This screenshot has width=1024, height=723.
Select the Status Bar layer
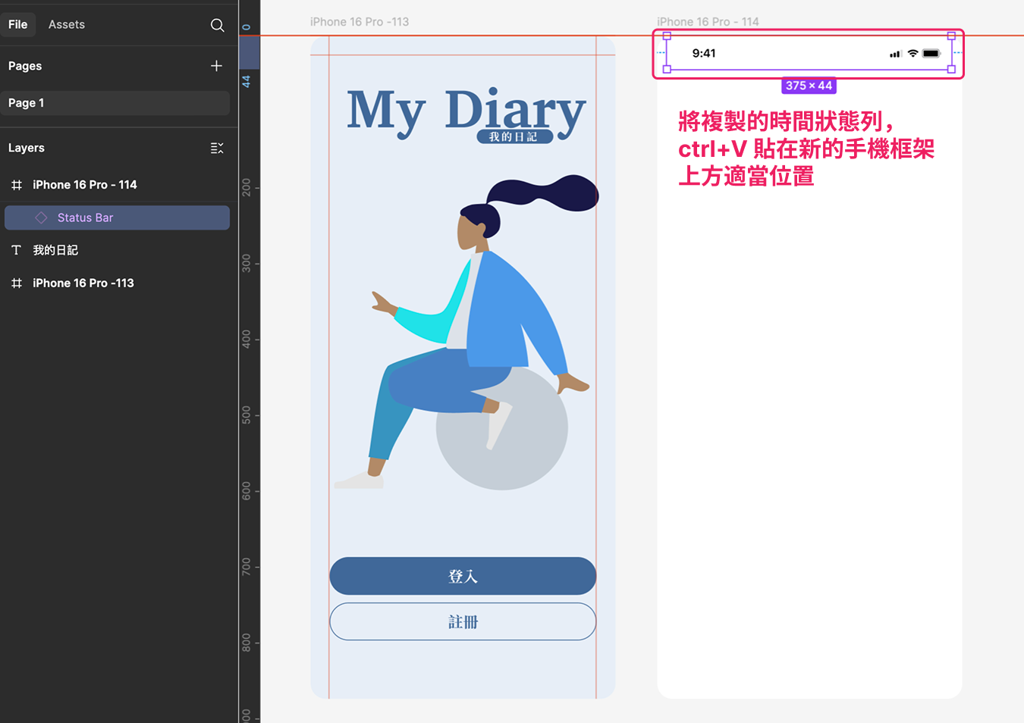85,218
